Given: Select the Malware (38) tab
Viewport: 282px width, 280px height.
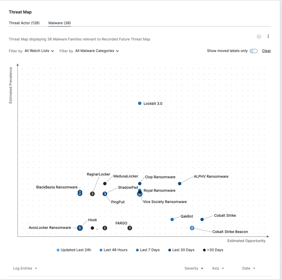Looking at the screenshot, I should click(59, 23).
